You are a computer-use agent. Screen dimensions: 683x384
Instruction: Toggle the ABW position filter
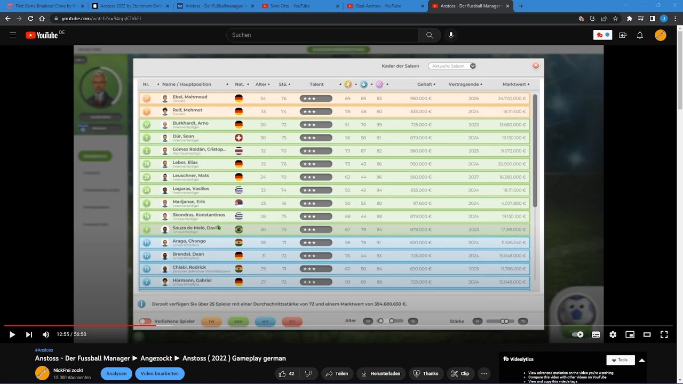(x=238, y=322)
